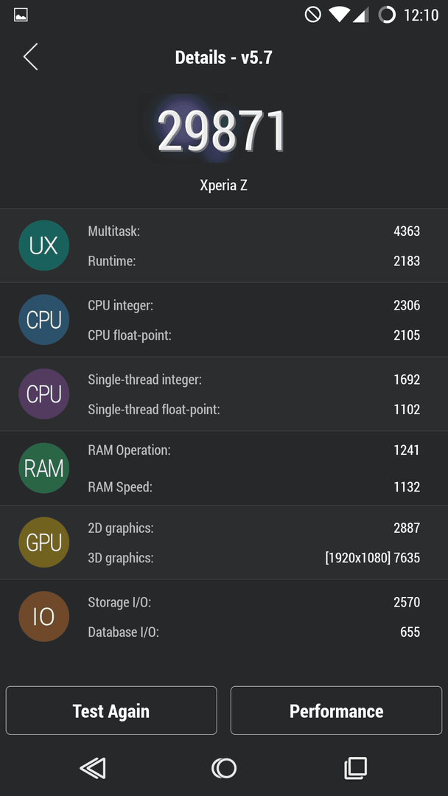Open the Performance button
Viewport: 448px width, 796px height.
point(337,711)
